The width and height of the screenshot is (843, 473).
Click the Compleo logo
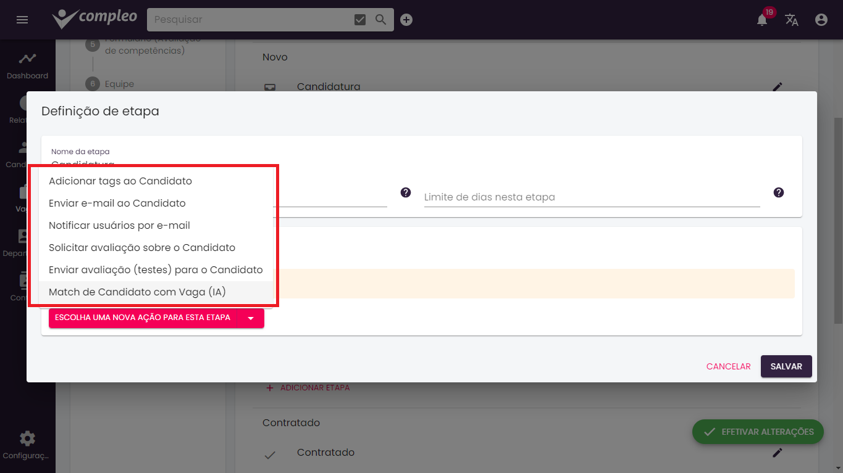point(94,19)
